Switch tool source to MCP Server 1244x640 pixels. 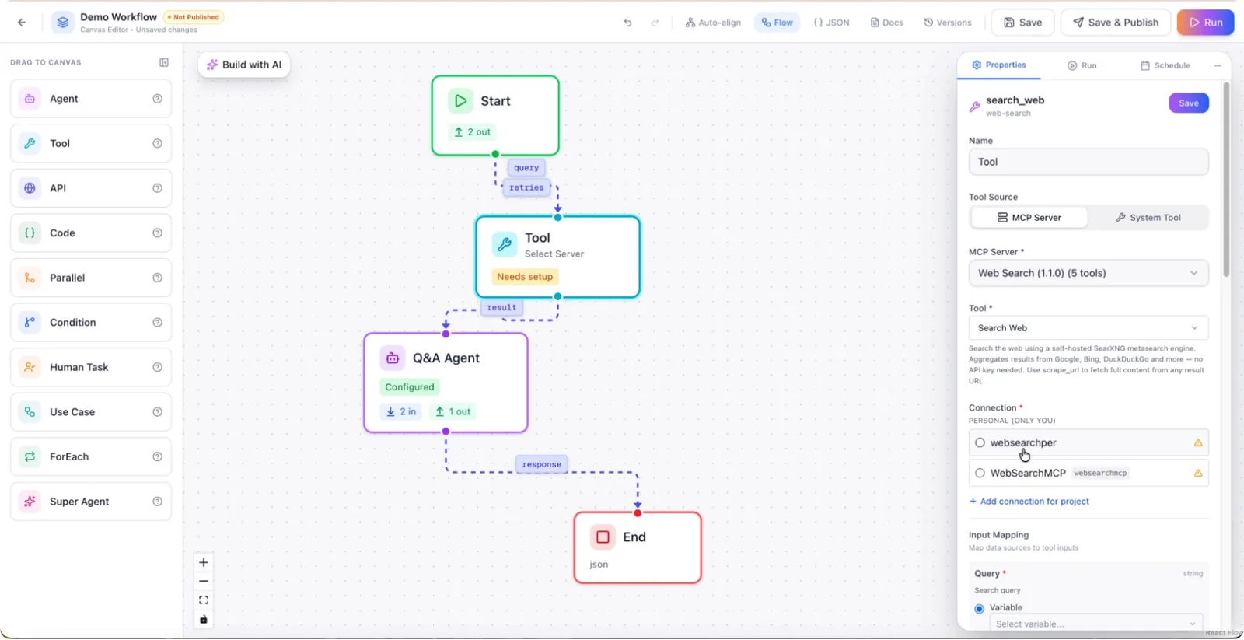(x=1029, y=218)
